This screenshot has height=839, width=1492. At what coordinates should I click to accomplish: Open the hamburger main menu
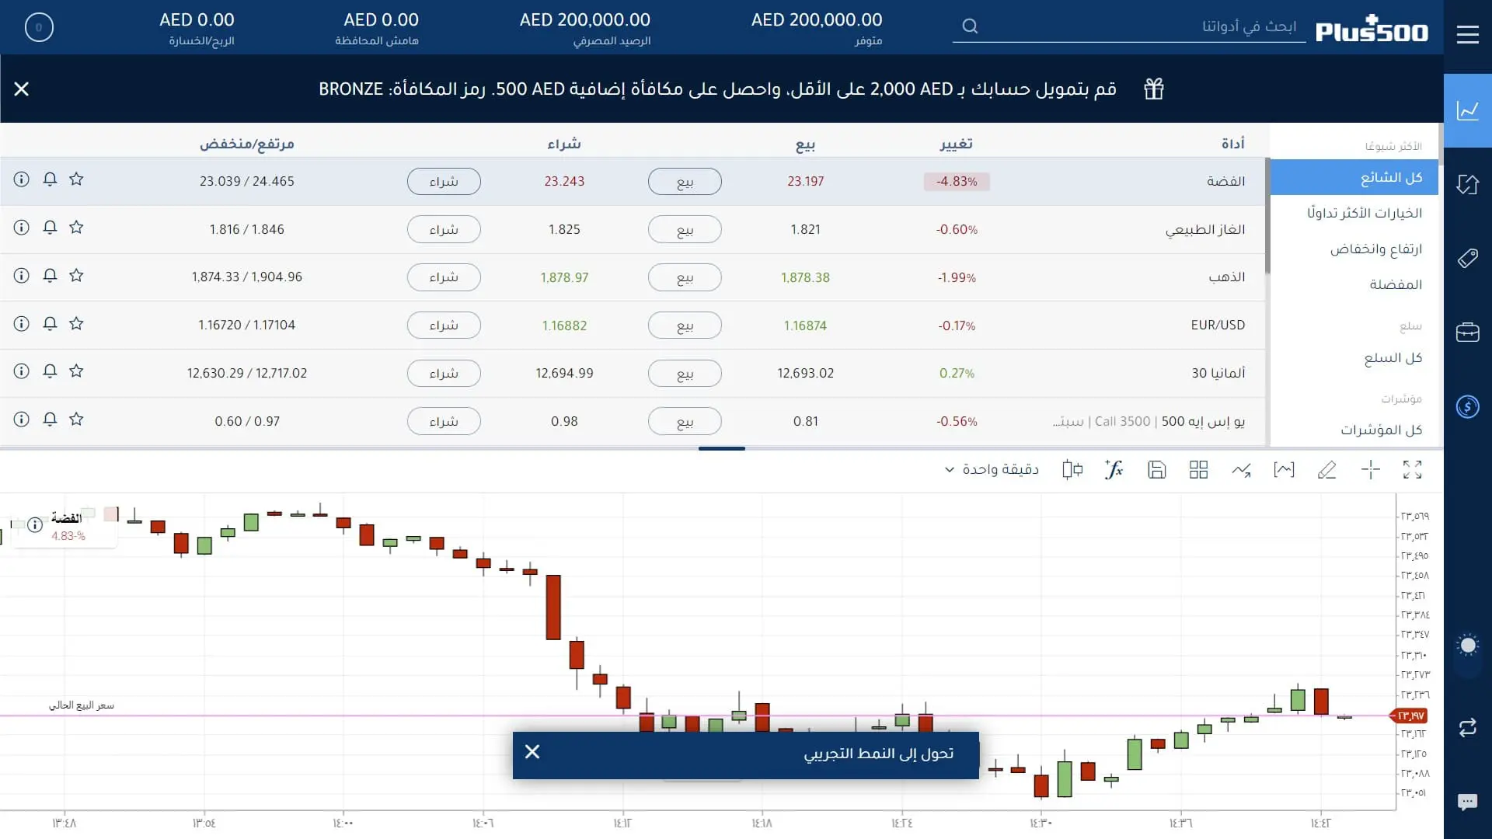point(1467,34)
